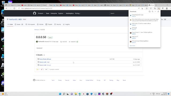
Task: Open the Issues tab
Action: (19, 24)
